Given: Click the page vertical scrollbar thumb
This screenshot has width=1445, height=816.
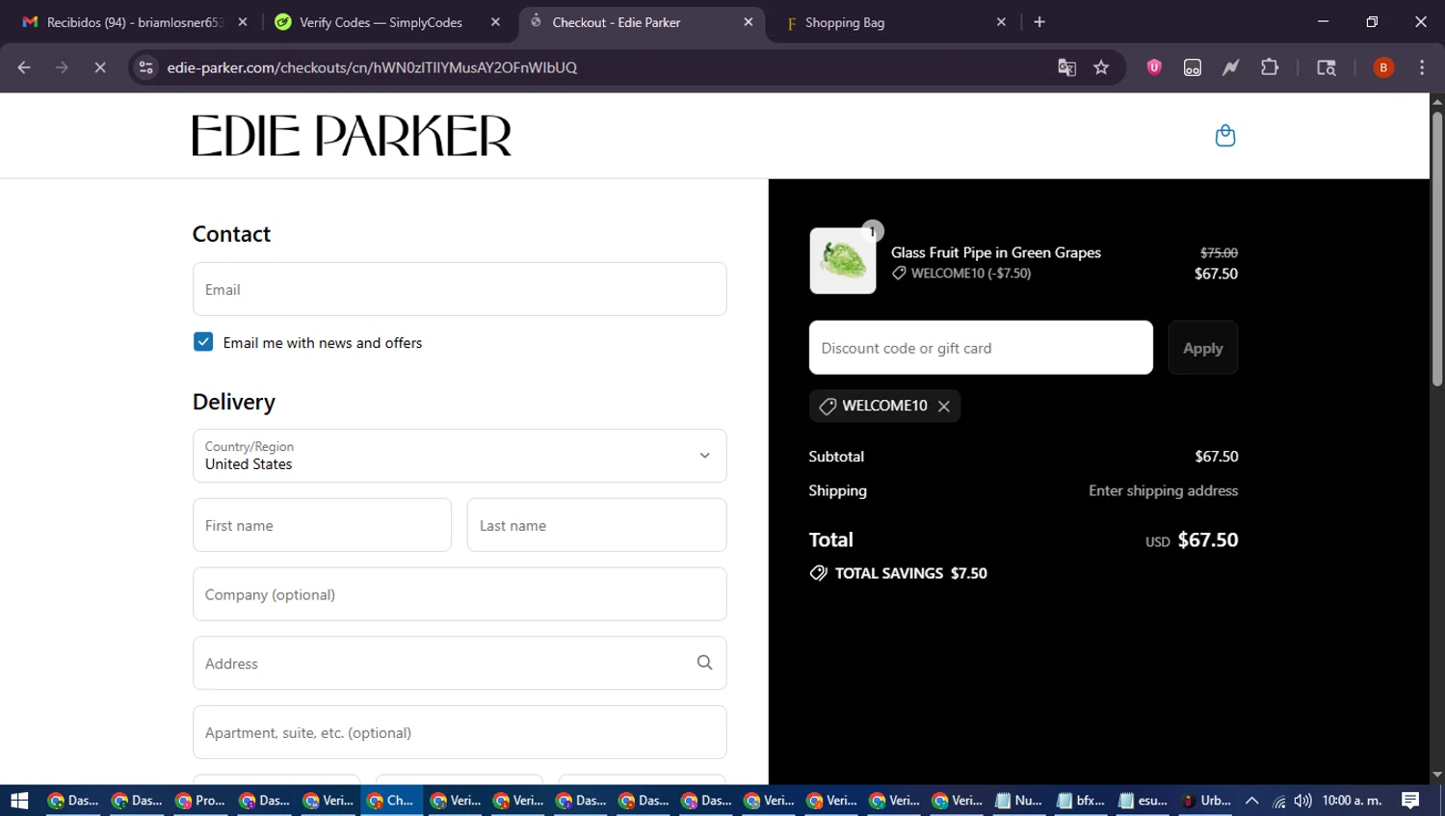Looking at the screenshot, I should [1437, 250].
